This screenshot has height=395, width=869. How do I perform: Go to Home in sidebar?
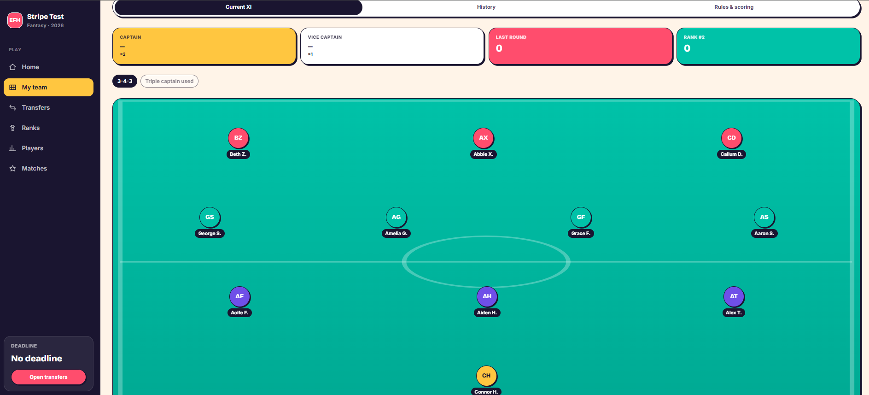point(48,67)
